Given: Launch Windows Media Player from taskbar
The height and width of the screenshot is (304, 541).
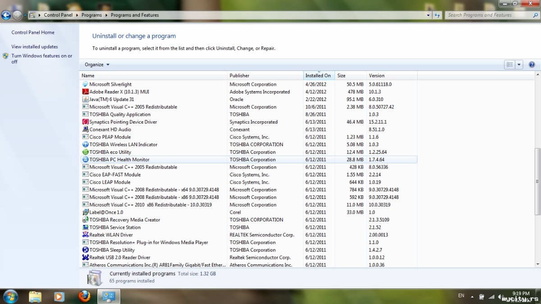Looking at the screenshot, I should [x=59, y=296].
